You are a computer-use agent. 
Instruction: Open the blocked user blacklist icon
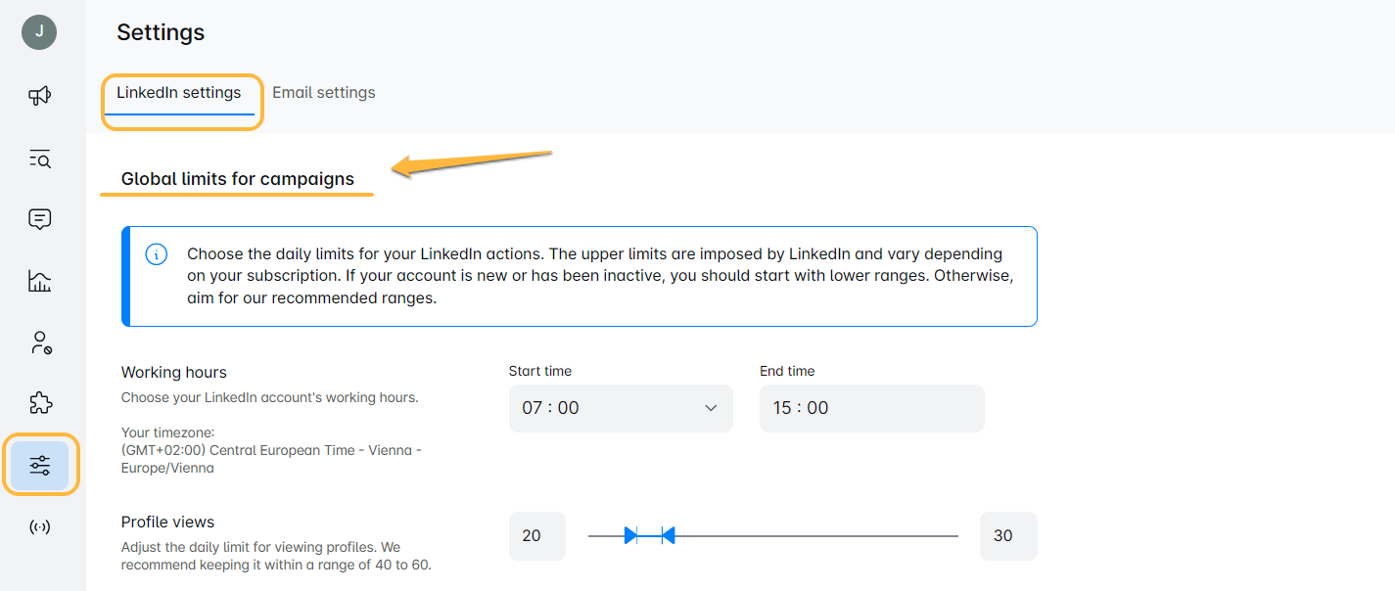(39, 342)
